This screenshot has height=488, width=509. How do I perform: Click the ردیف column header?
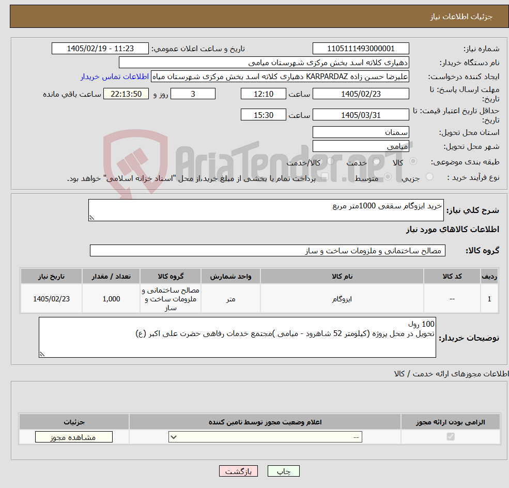point(489,276)
